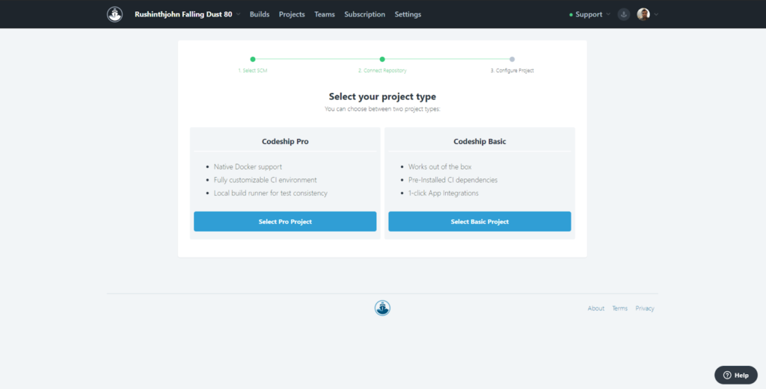Follow the Terms footer link
Screen dimensions: 766x389
pos(620,308)
